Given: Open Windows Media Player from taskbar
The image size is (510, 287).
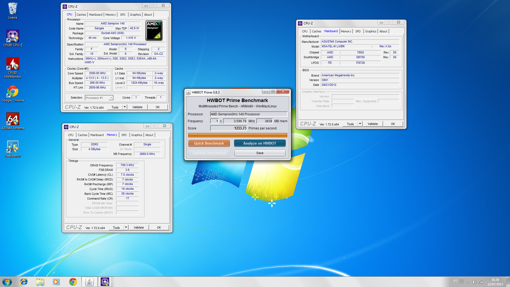Looking at the screenshot, I should tap(56, 282).
